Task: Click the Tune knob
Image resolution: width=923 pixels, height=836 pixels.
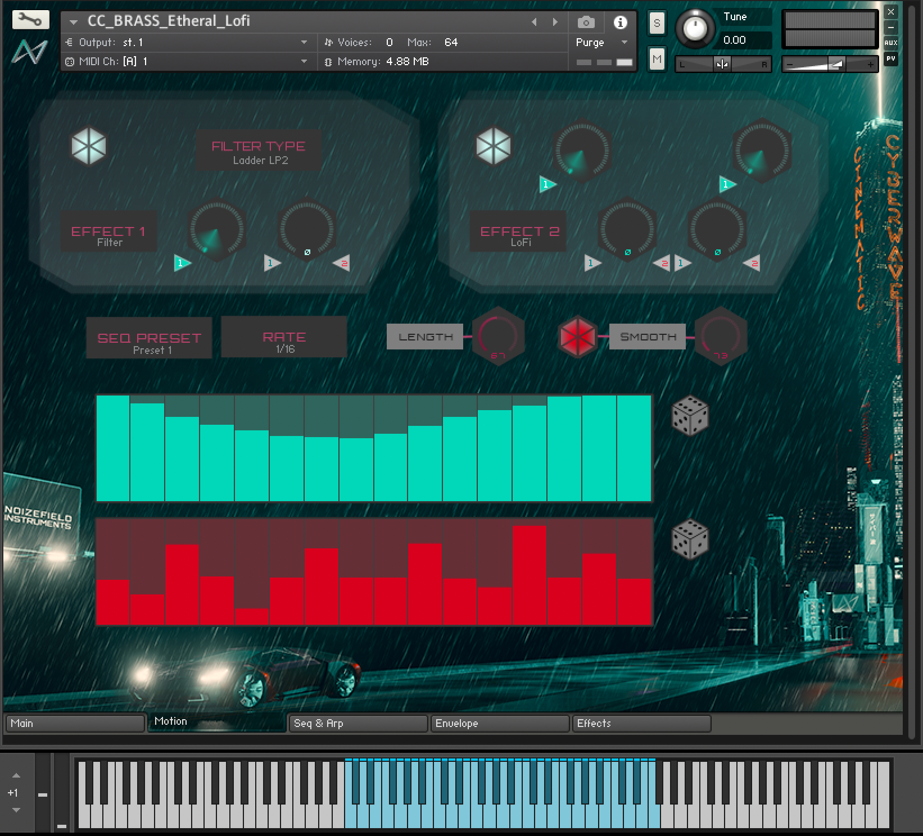Action: pyautogui.click(x=695, y=28)
